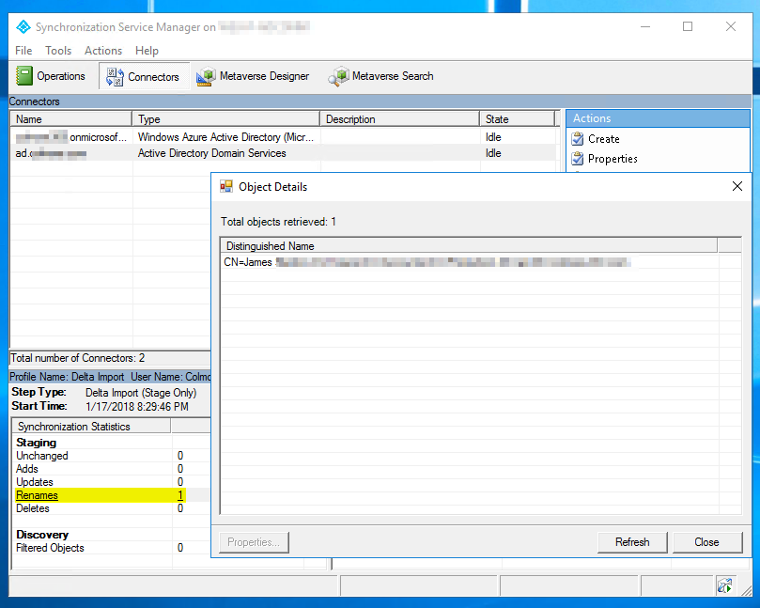Open the Operations view
Viewport: 760px width, 608px height.
(x=52, y=76)
